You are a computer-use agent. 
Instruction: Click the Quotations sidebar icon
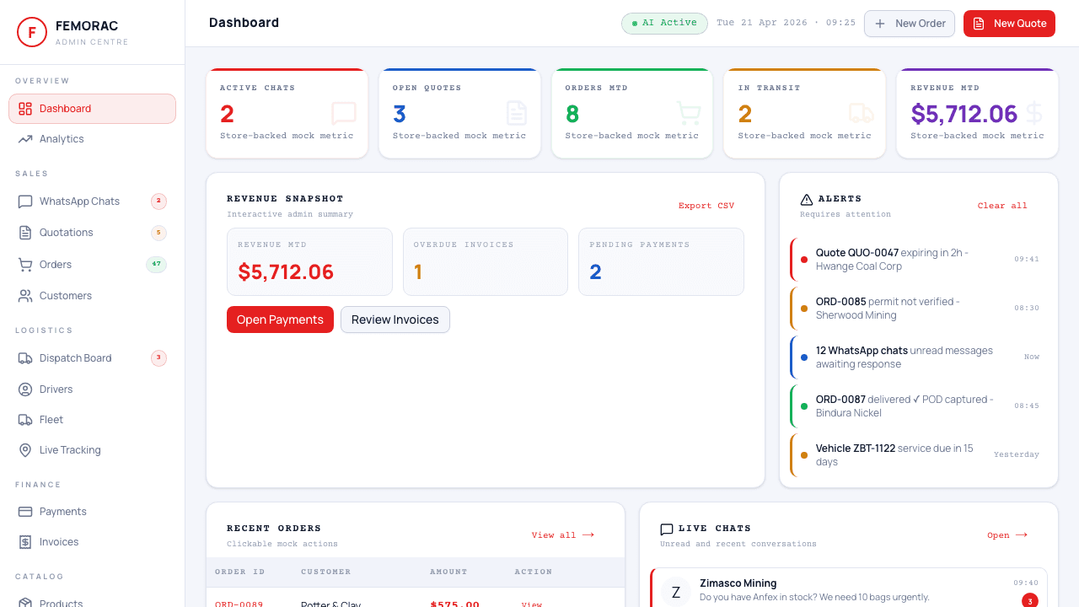point(25,233)
